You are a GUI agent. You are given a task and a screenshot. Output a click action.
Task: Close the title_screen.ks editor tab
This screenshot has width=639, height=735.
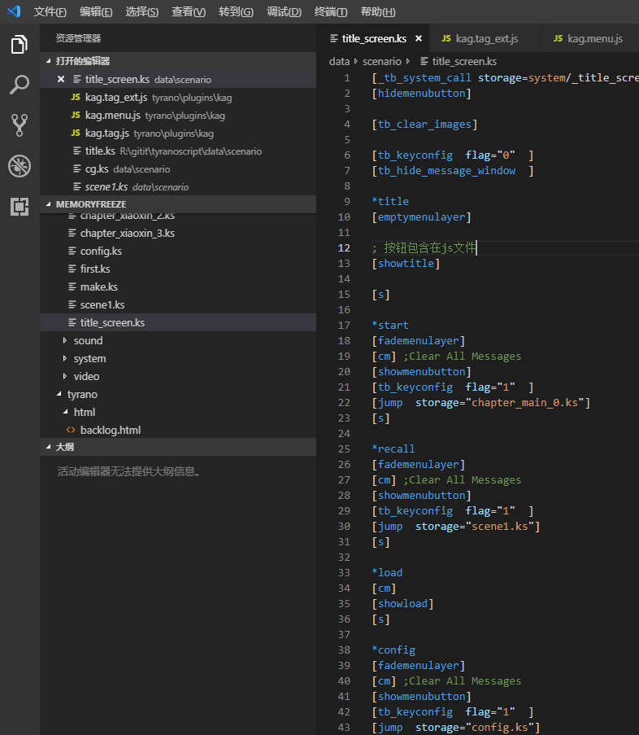tap(419, 38)
